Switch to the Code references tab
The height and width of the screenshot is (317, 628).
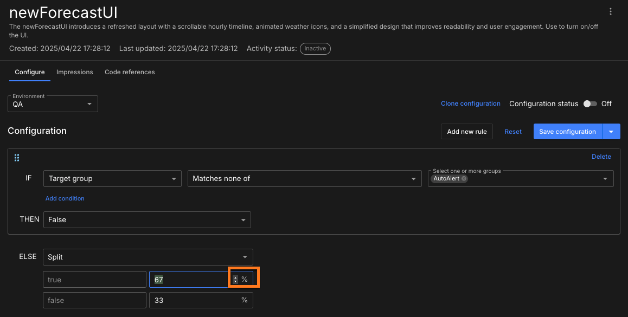[x=130, y=72]
